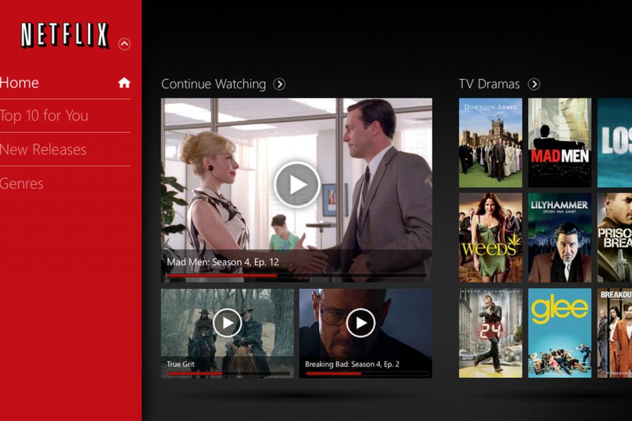Open the Weeds poster
The height and width of the screenshot is (421, 632).
(491, 237)
